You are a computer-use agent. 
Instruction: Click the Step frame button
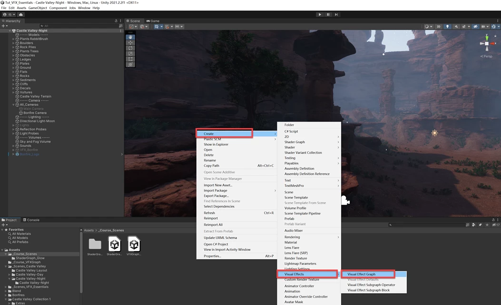pos(336,14)
